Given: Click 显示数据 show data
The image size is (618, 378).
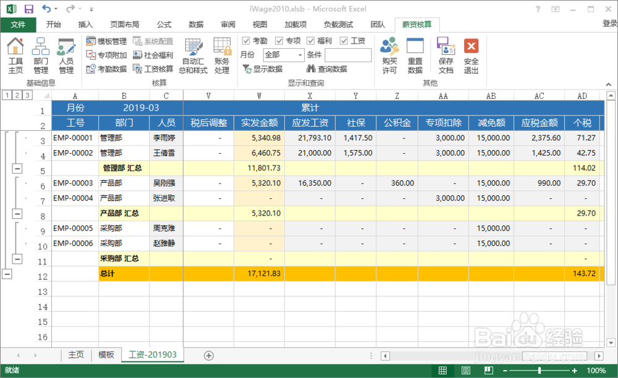Looking at the screenshot, I should click(x=263, y=69).
